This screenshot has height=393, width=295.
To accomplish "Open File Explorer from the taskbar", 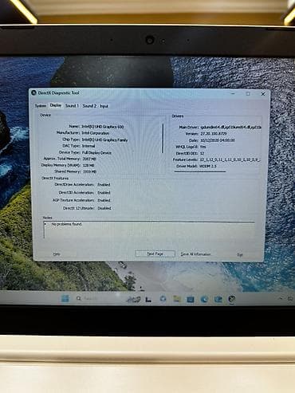I will point(177,299).
